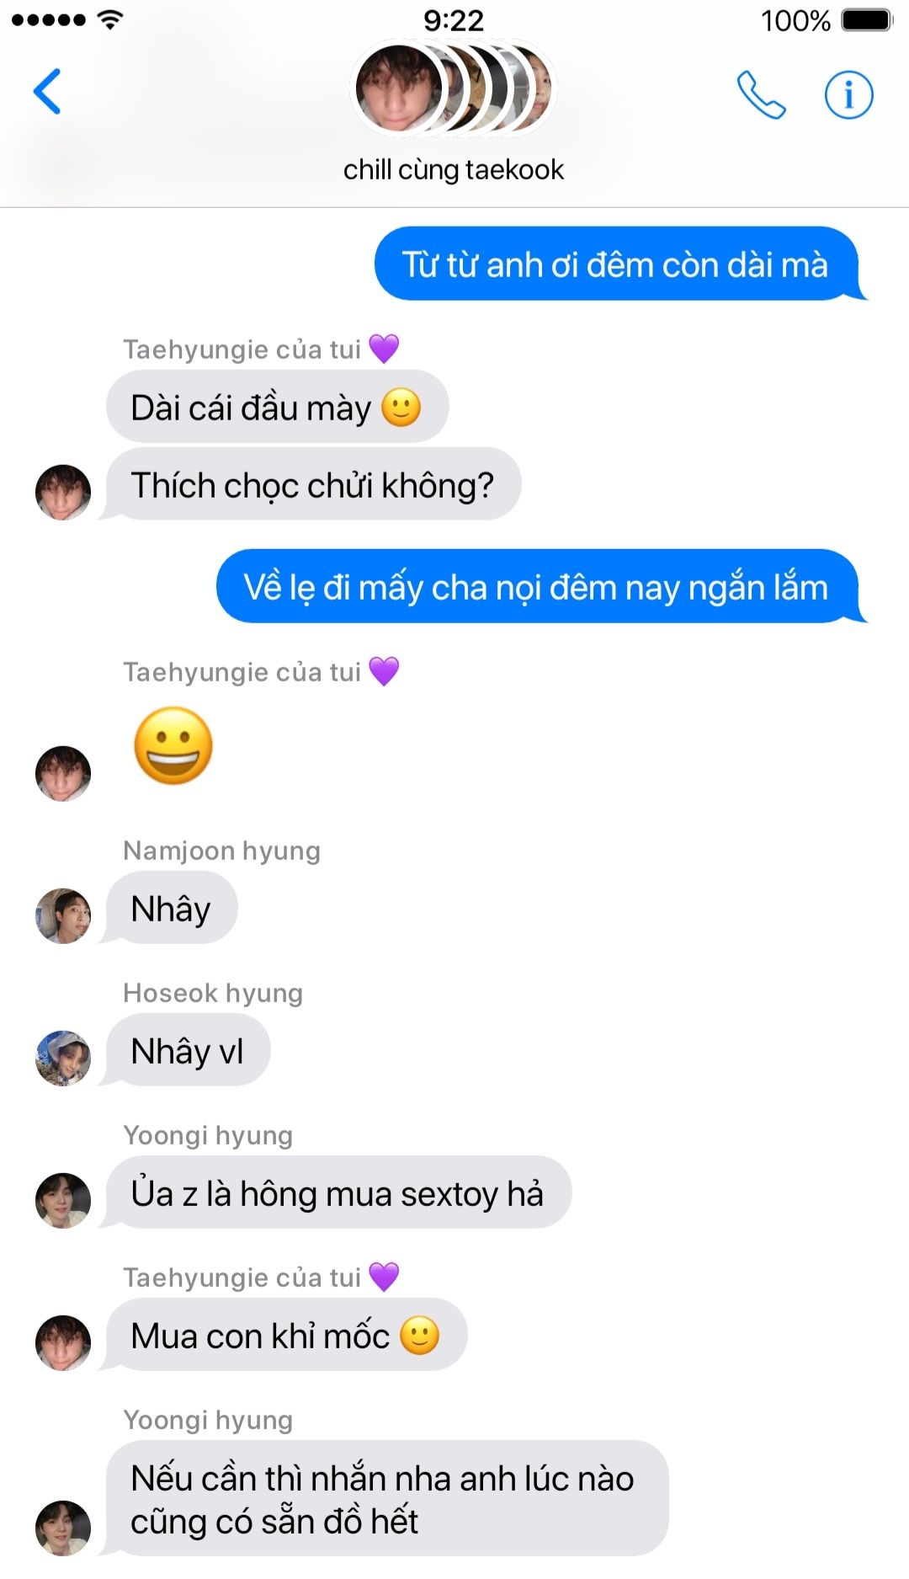Viewport: 909px width, 1579px height.
Task: Tap the 'Dài cái đầu mày' message bubble
Action: [x=277, y=407]
